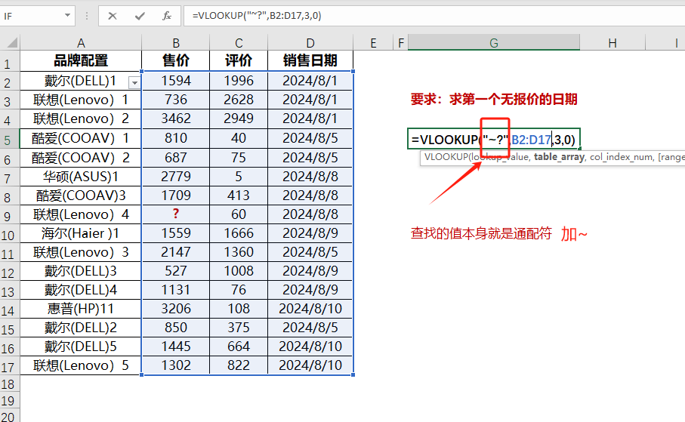Viewport: 685px width, 422px height.
Task: Cancel formula entry with the X icon
Action: pos(113,16)
